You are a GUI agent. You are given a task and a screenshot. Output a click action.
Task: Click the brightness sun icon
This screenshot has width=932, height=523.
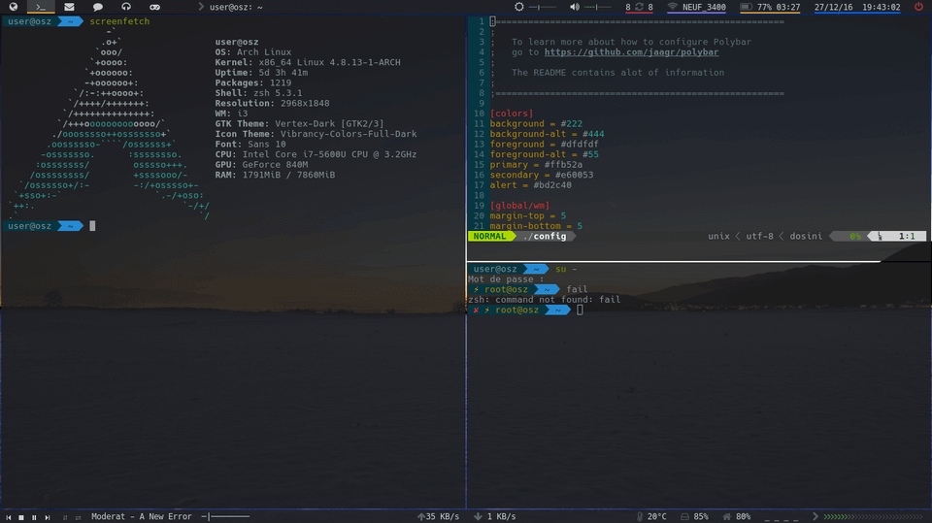(518, 7)
